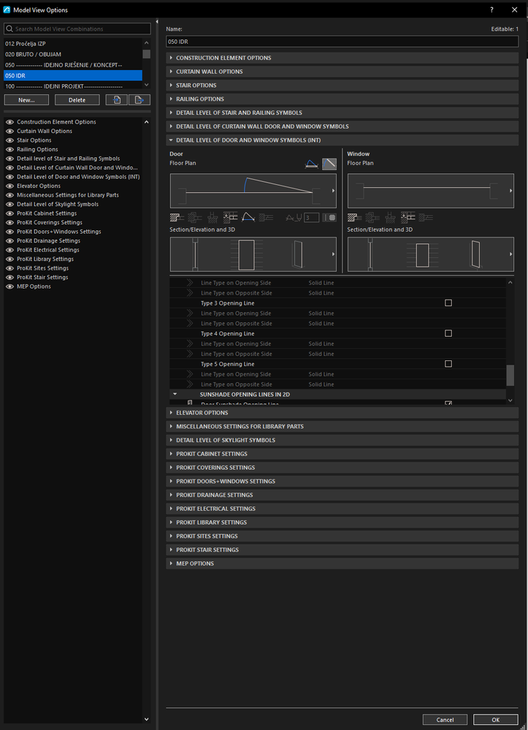Collapse the Sunshade Opening Lines in 2D group
The width and height of the screenshot is (528, 730).
(175, 395)
